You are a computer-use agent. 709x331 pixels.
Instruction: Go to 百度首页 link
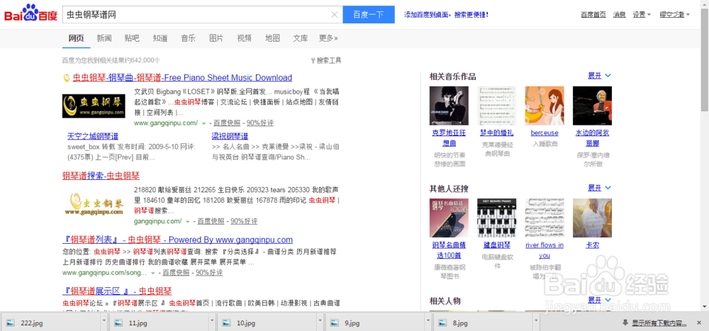(593, 14)
